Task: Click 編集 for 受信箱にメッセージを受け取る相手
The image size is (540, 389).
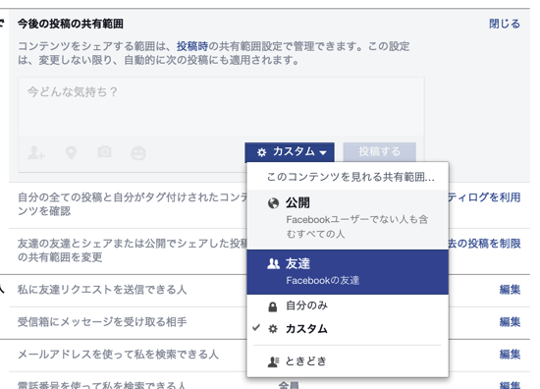Action: tap(510, 322)
